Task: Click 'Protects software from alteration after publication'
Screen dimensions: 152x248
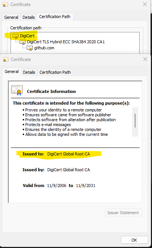Action: click(x=71, y=120)
